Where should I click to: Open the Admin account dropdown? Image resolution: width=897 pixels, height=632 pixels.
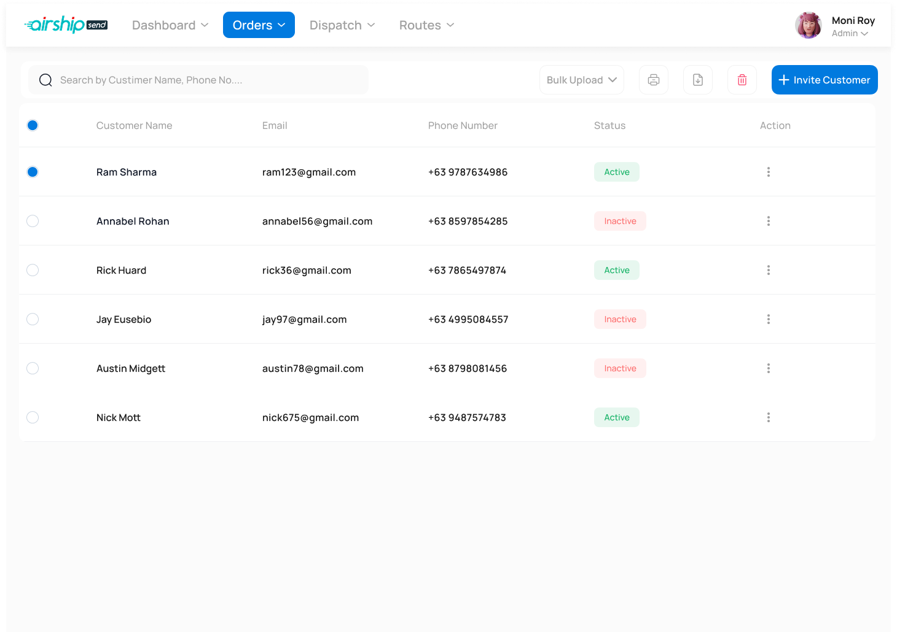(850, 34)
